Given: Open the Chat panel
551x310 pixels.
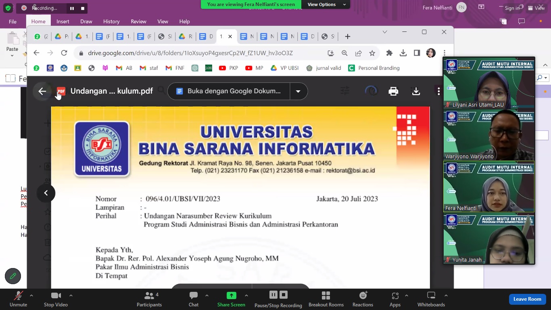Looking at the screenshot, I should click(194, 299).
